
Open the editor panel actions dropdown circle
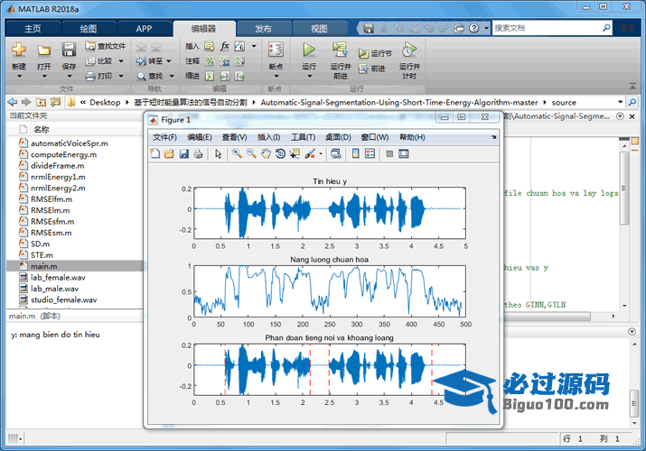pos(620,116)
